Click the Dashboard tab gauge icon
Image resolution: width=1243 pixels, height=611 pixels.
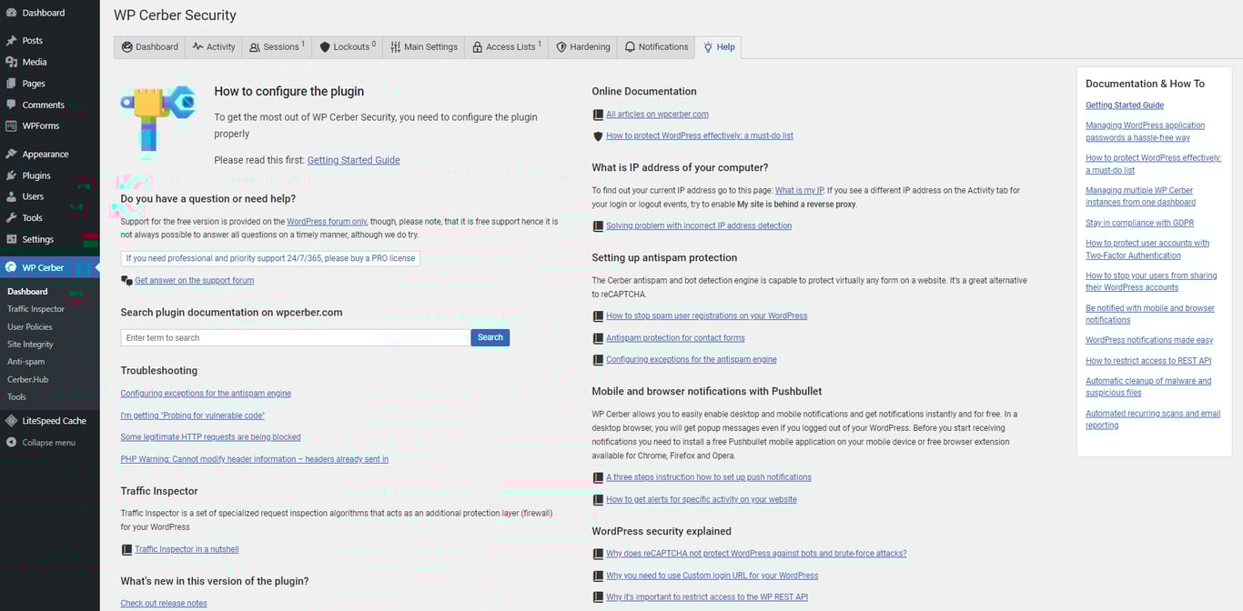127,46
